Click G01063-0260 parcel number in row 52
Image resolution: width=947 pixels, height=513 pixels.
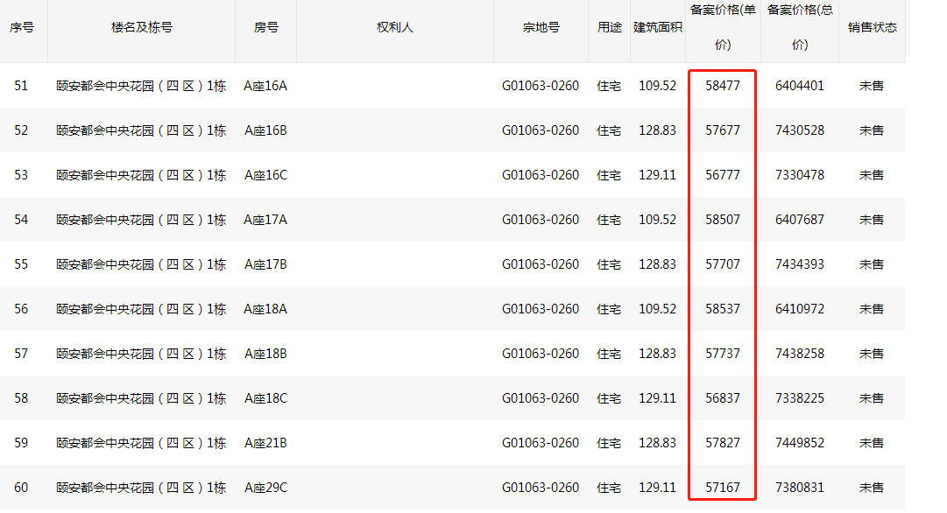pos(541,130)
